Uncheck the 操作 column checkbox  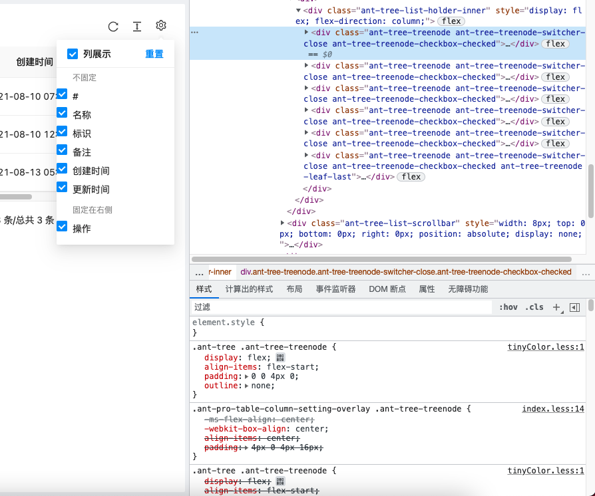62,227
